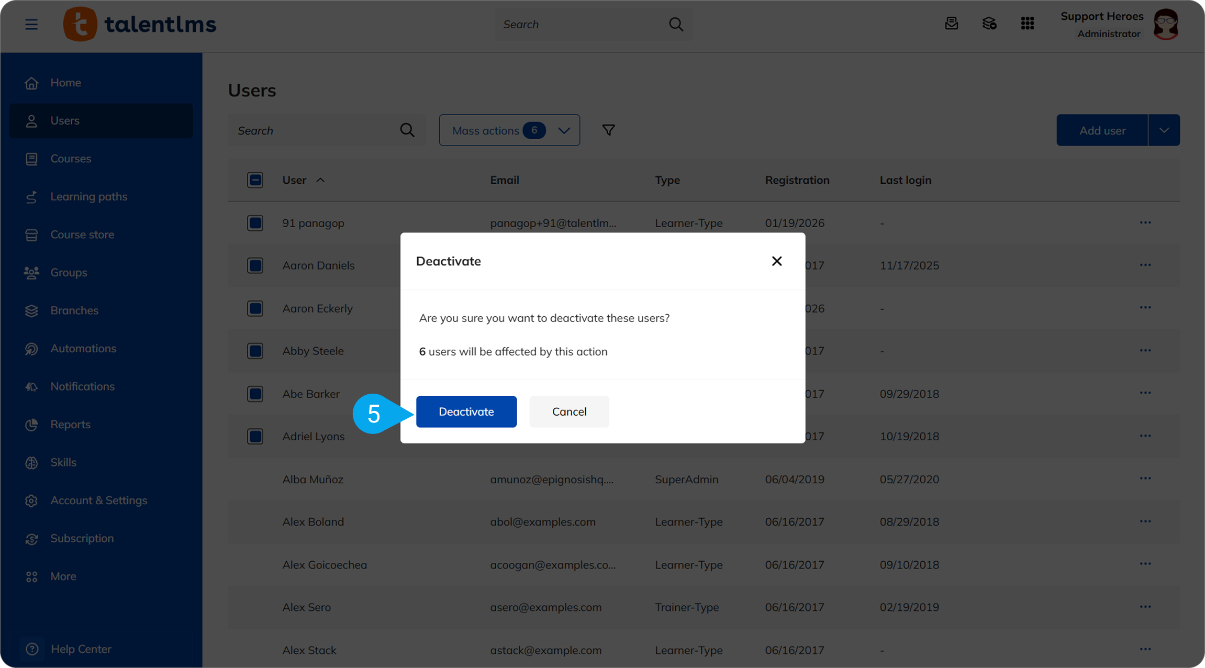Open row options for Abby Steele
The width and height of the screenshot is (1205, 668).
tap(1145, 351)
